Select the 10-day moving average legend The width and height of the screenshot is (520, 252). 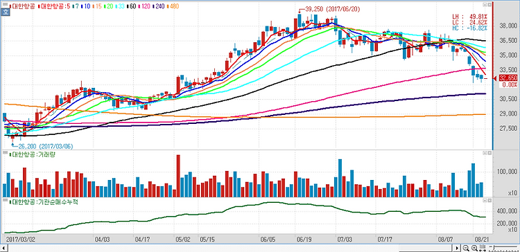(85, 6)
